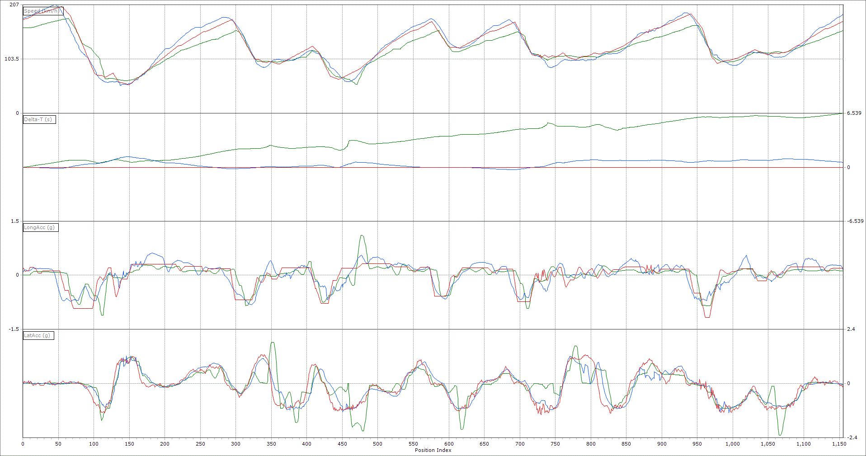Click the -1.5 LongAcc axis minimum label

pos(14,329)
